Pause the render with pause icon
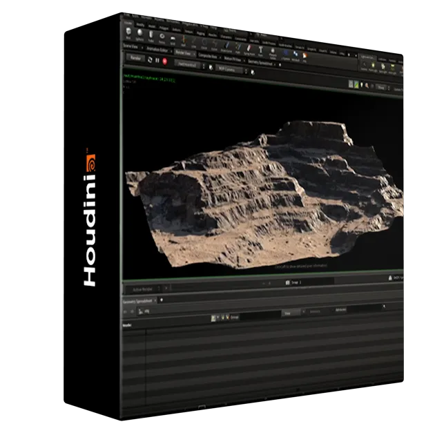Screen dimensions: 435x435 point(157,60)
